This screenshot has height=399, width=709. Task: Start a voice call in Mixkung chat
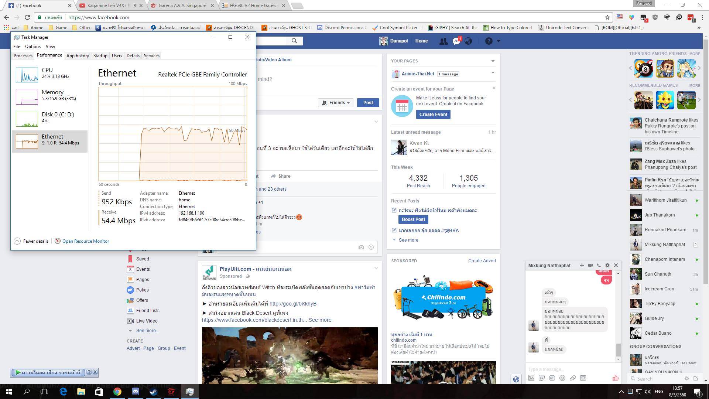[x=599, y=265]
